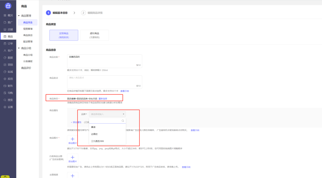Image resolution: width=322 pixels, height=178 pixels.
Task: Click the 搜索 search sidebar icon
Action: coord(8,100)
